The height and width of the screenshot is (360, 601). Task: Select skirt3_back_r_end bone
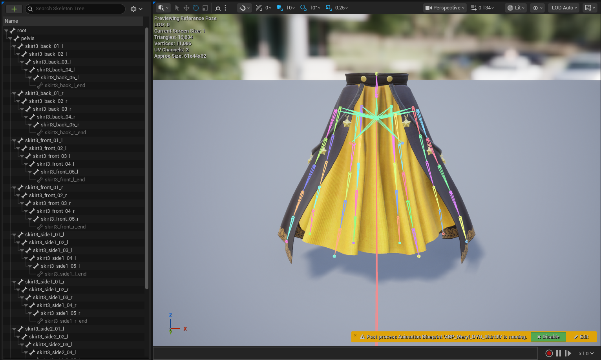pyautogui.click(x=65, y=133)
